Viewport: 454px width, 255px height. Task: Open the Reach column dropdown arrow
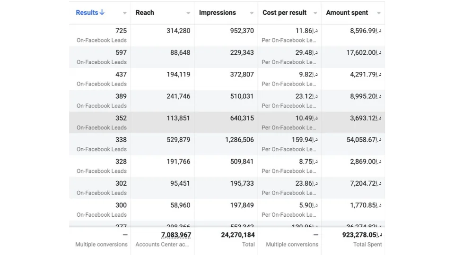point(188,13)
